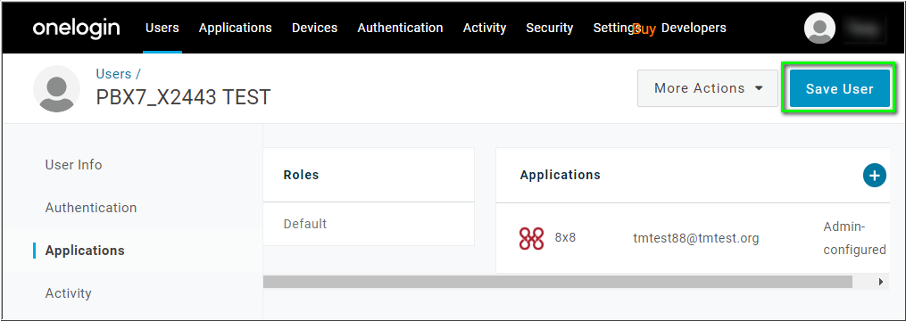The width and height of the screenshot is (906, 321).
Task: Click the scrollbar right arrow
Action: click(881, 282)
